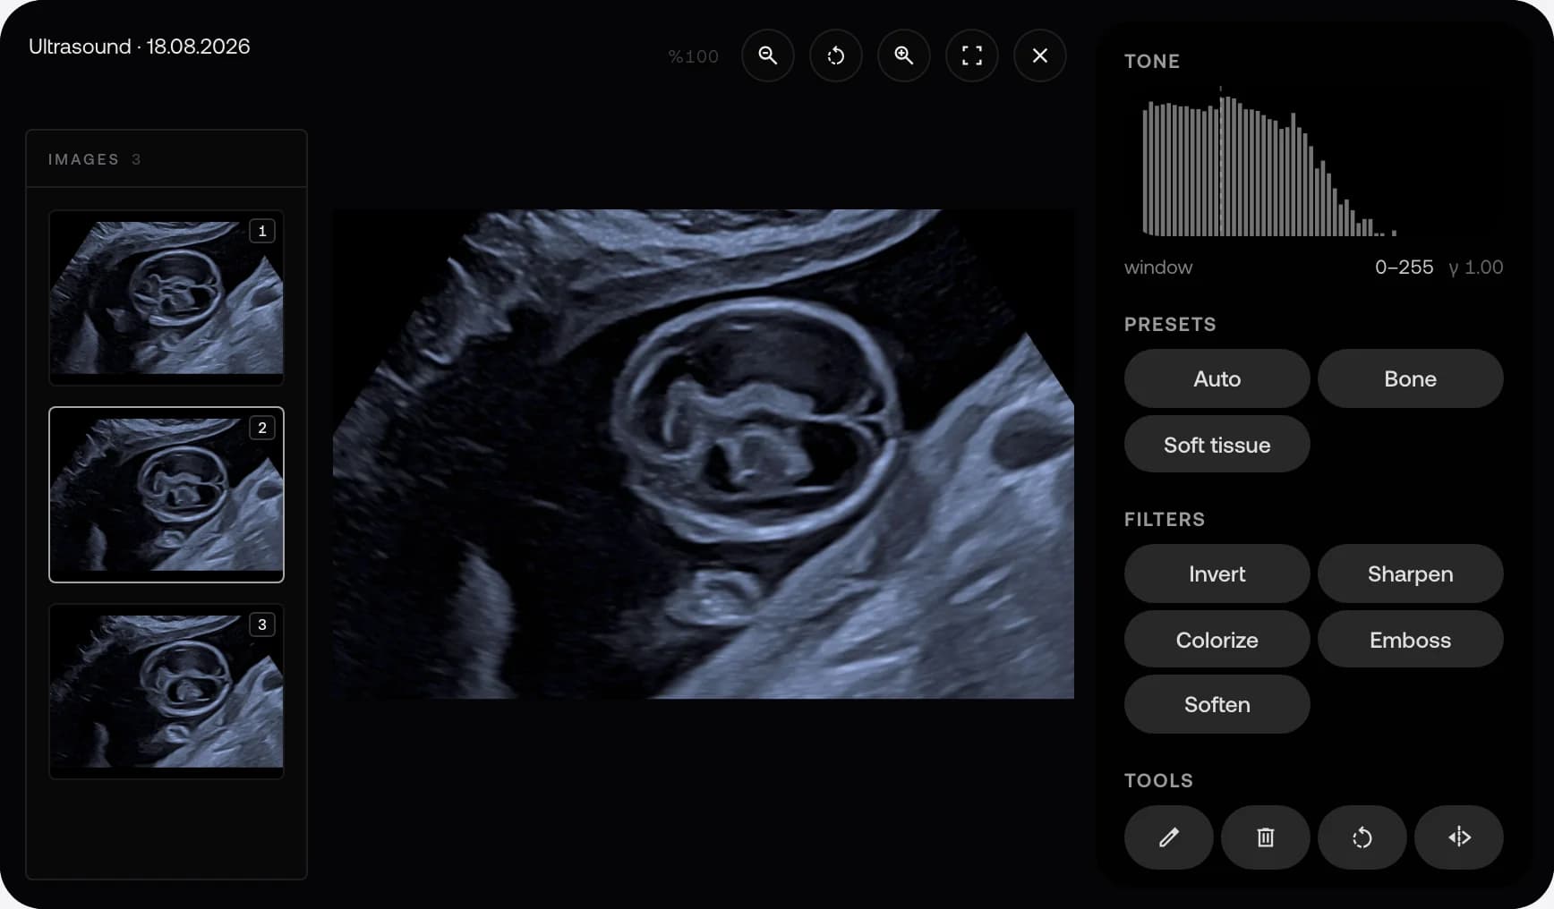Click the 0–255 window range value
Viewport: 1554px width, 909px height.
pos(1404,267)
